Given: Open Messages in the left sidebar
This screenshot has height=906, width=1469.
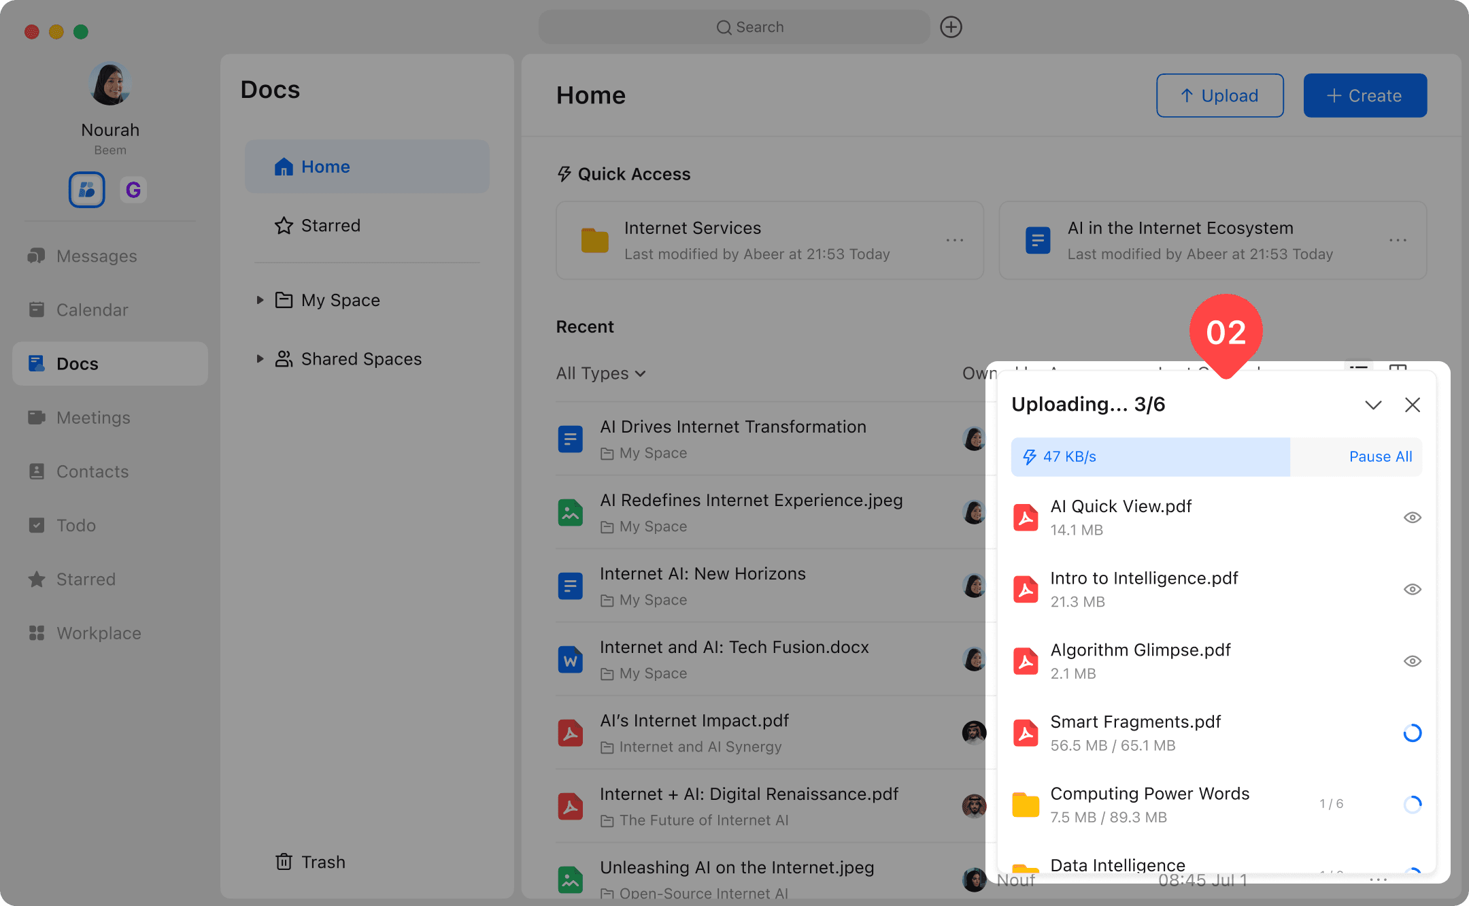Looking at the screenshot, I should (x=96, y=256).
